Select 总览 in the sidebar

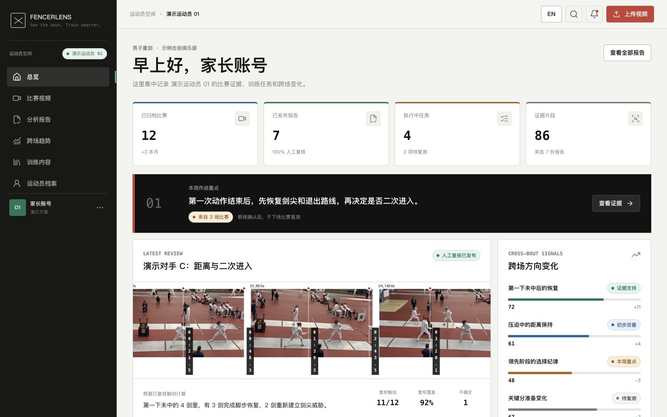58,77
